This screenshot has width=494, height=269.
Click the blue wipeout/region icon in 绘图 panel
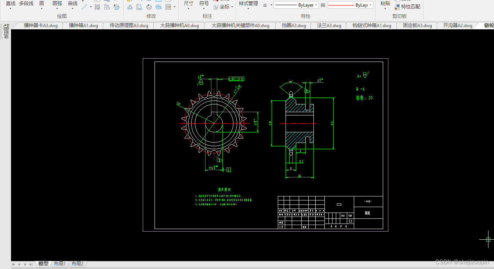point(116,7)
